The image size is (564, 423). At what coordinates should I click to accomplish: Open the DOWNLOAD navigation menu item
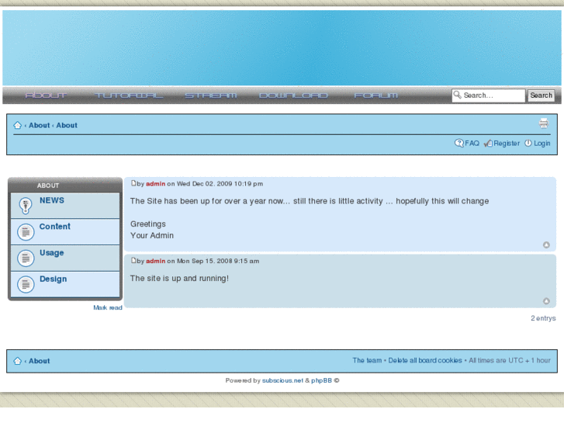(x=293, y=95)
